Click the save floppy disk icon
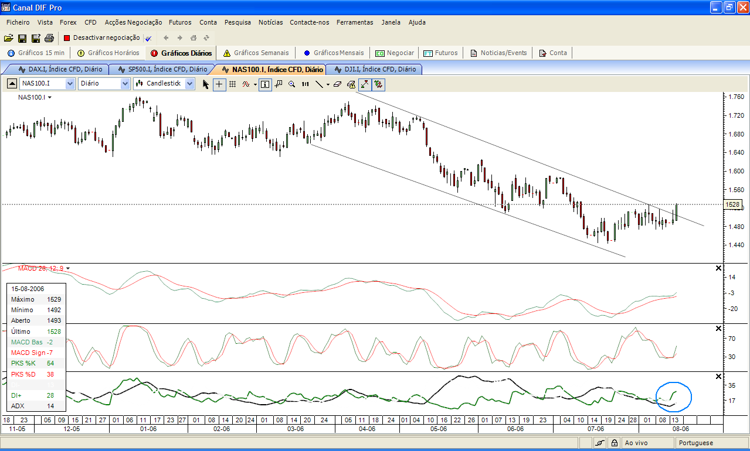 [x=22, y=38]
